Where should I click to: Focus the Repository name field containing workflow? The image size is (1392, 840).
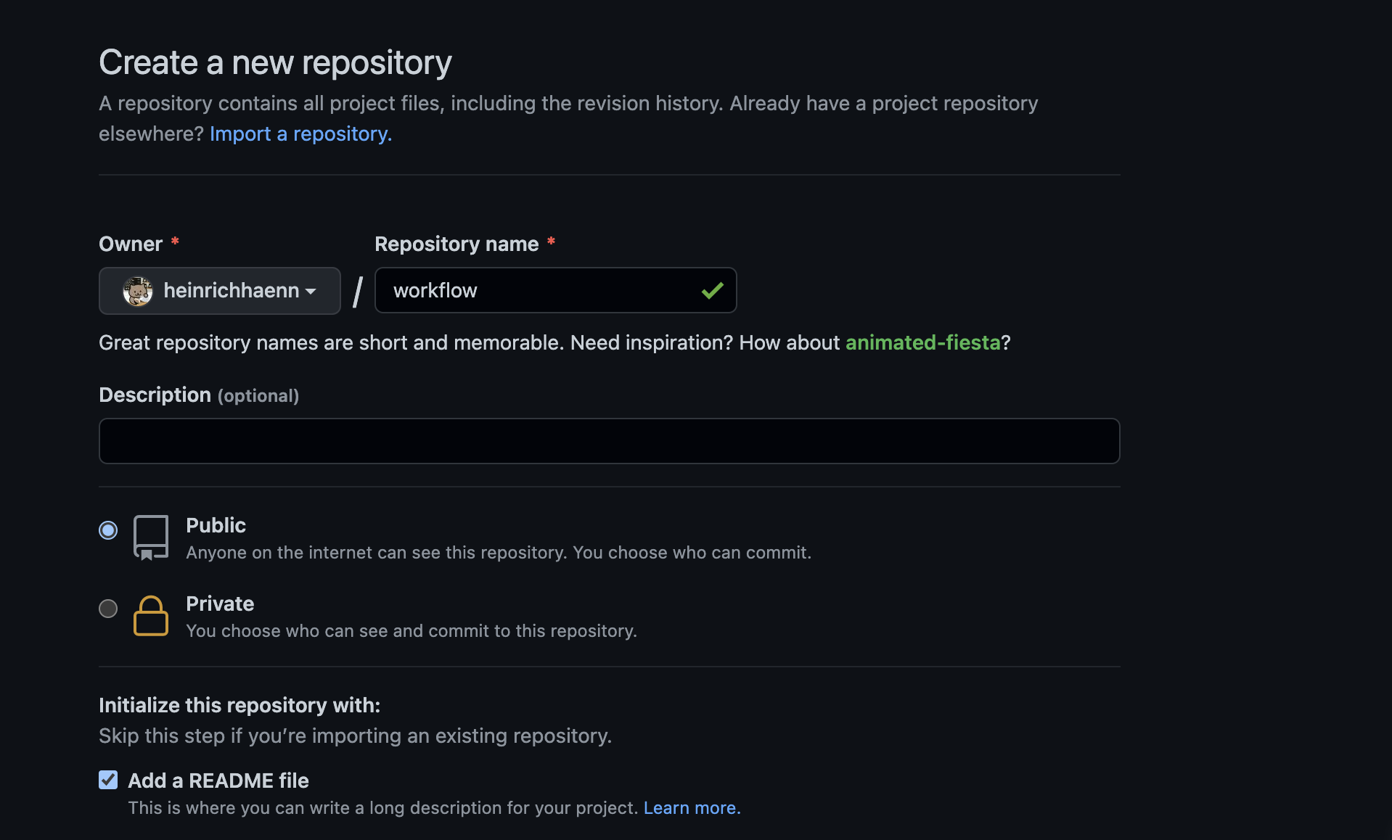555,290
